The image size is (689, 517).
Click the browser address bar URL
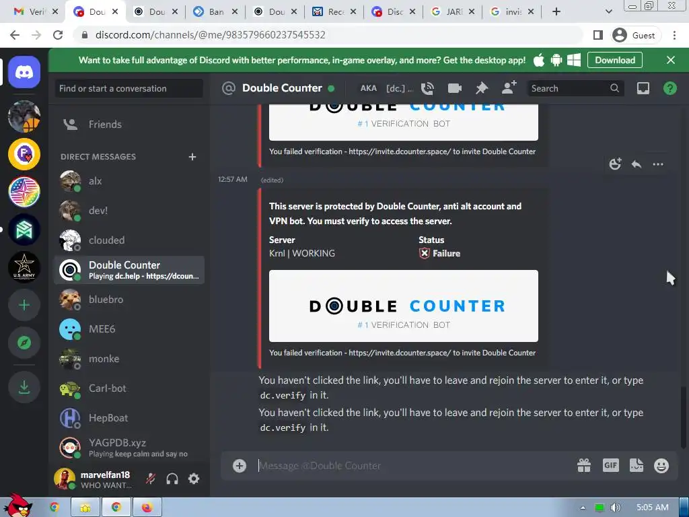[210, 35]
